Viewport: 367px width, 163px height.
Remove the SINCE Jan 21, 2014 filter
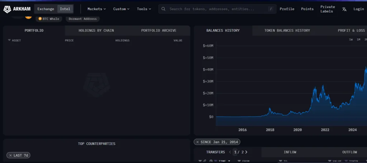197,142
